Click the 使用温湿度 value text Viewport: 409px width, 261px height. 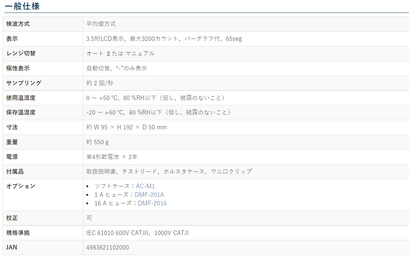(156, 98)
